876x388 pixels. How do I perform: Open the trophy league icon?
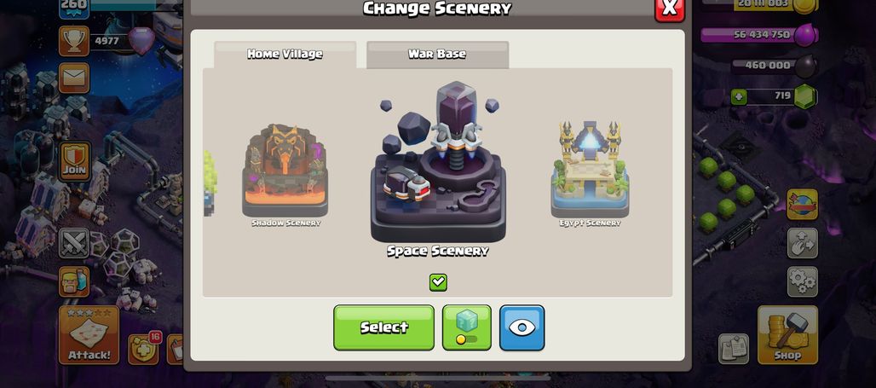pyautogui.click(x=74, y=41)
